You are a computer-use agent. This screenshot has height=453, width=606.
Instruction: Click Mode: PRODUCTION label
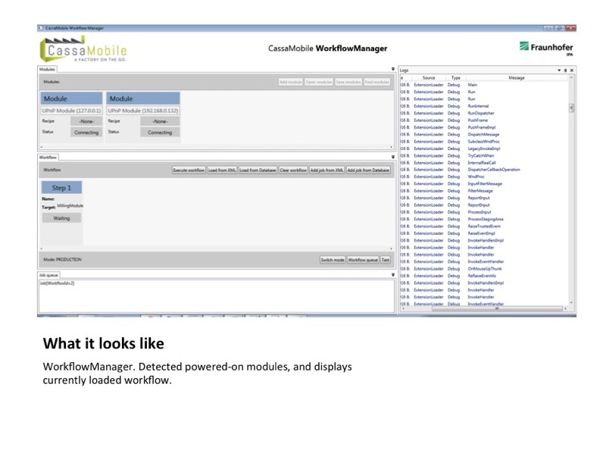click(62, 260)
